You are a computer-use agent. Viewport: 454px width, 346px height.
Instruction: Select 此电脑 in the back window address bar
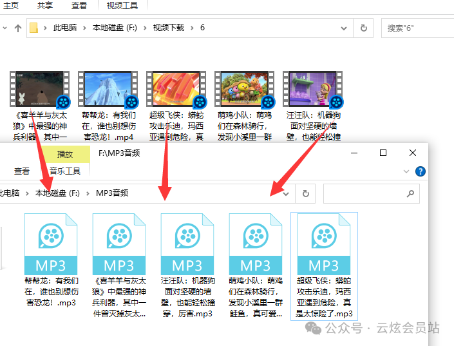tap(65, 28)
